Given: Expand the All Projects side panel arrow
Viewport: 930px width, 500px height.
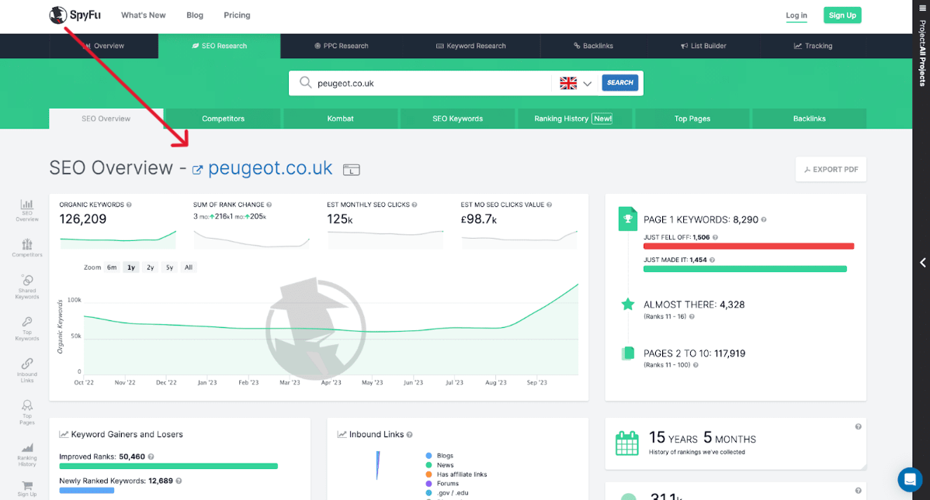Looking at the screenshot, I should pyautogui.click(x=922, y=263).
